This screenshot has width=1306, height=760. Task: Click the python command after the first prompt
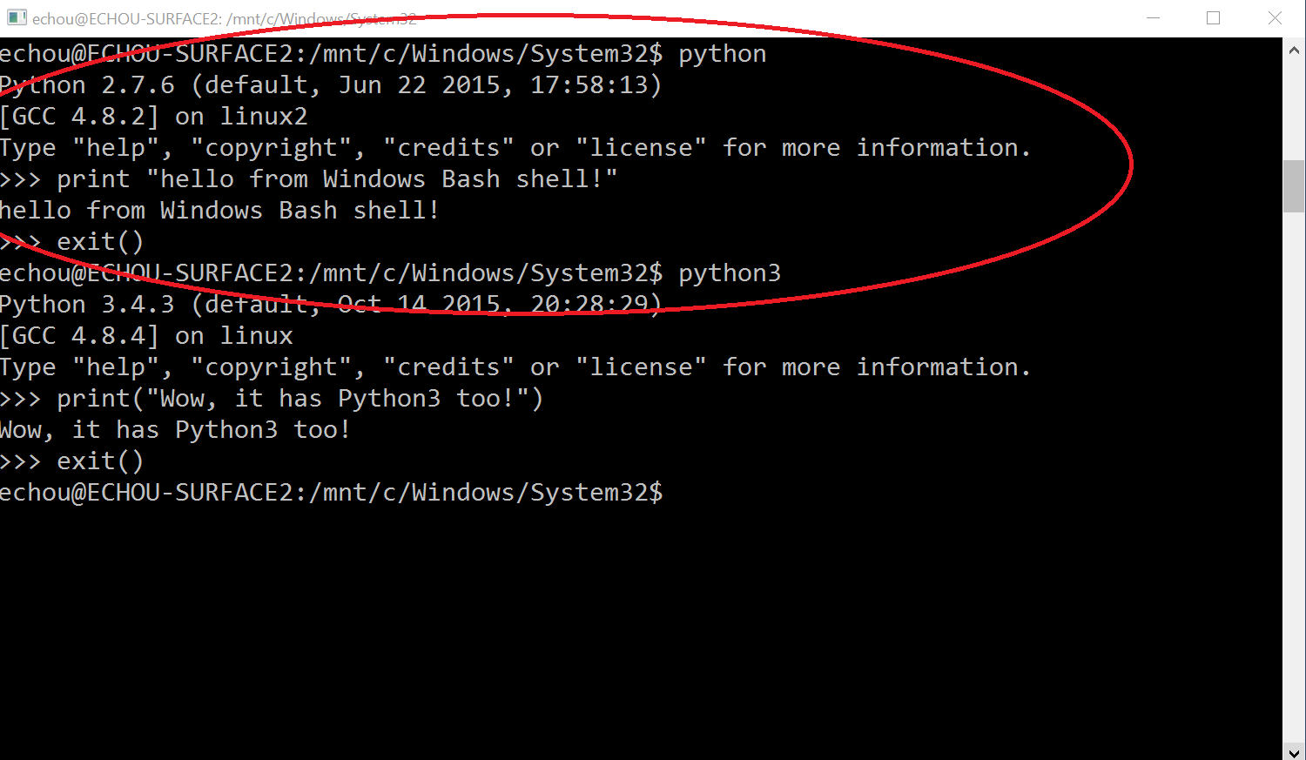[x=722, y=53]
